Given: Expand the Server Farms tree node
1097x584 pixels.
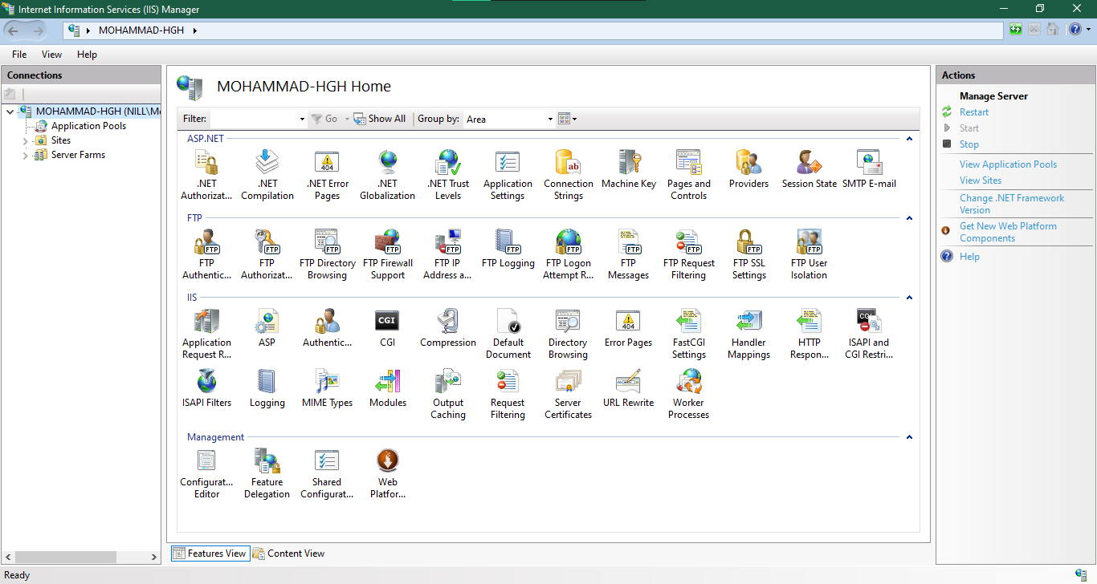Looking at the screenshot, I should [x=26, y=156].
